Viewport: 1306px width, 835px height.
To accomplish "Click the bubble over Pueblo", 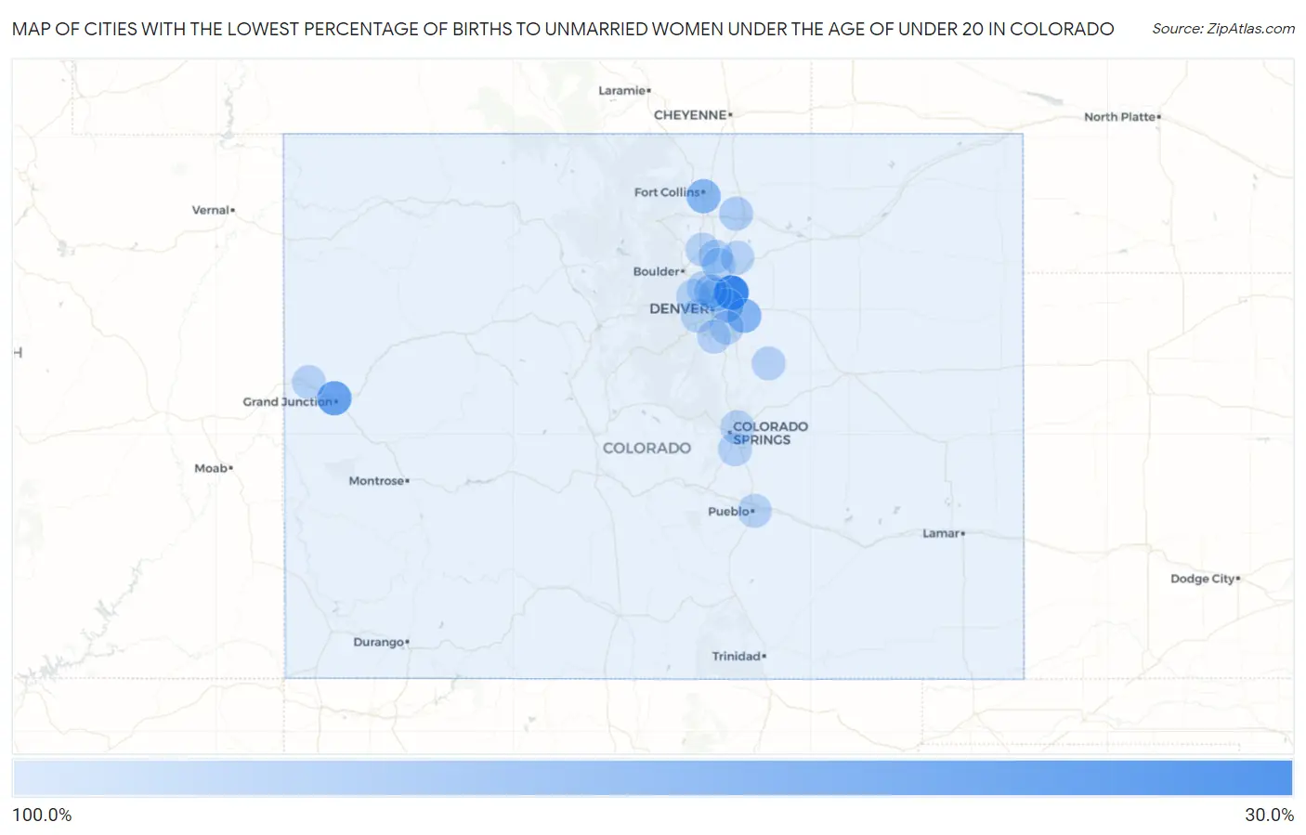I will (754, 510).
